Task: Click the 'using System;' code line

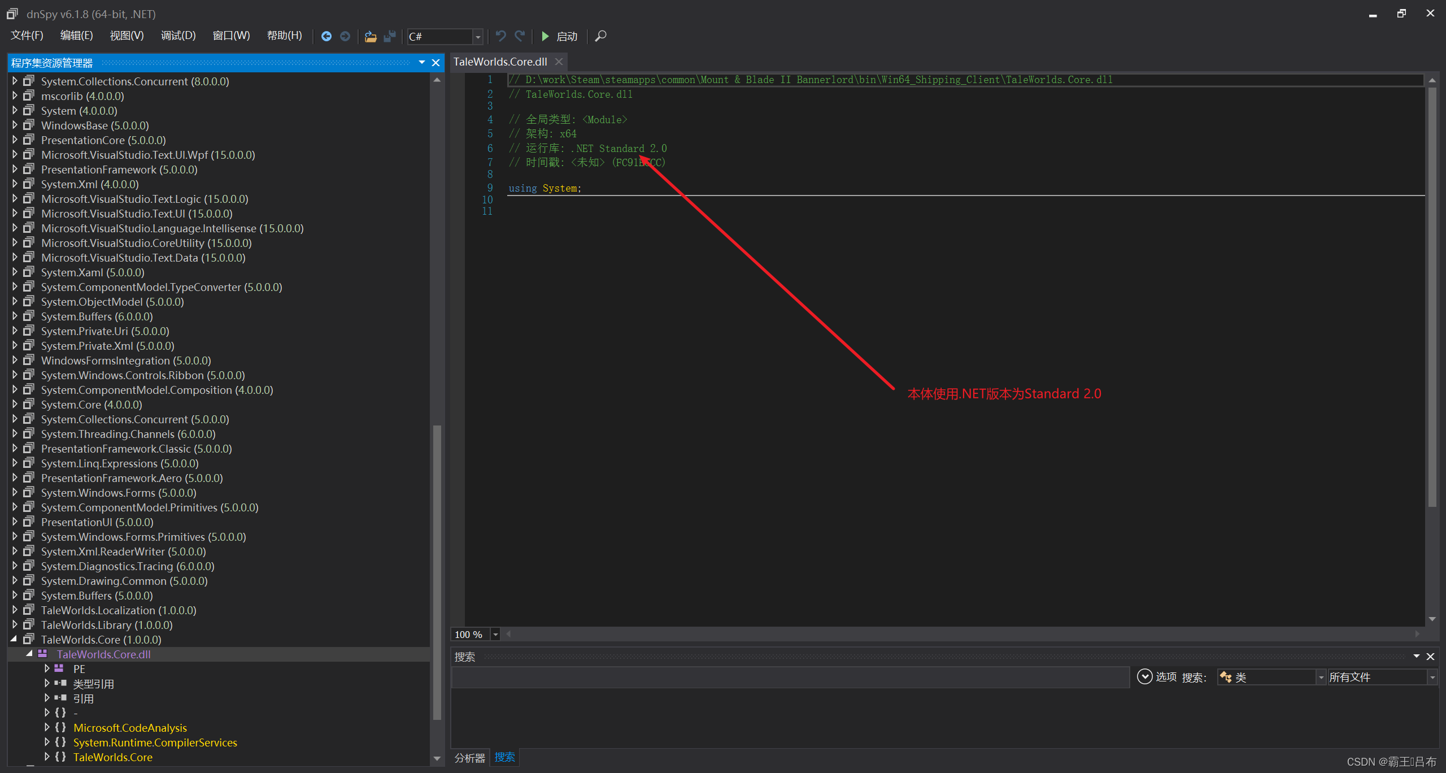Action: click(545, 188)
